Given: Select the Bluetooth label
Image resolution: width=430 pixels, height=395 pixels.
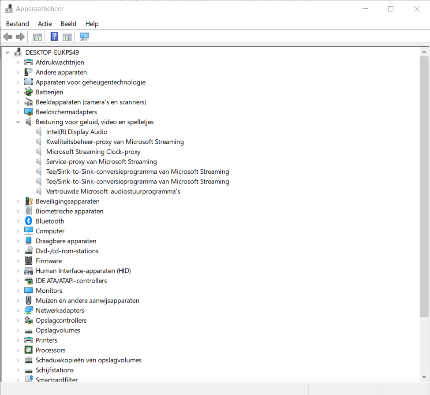Looking at the screenshot, I should 50,221.
